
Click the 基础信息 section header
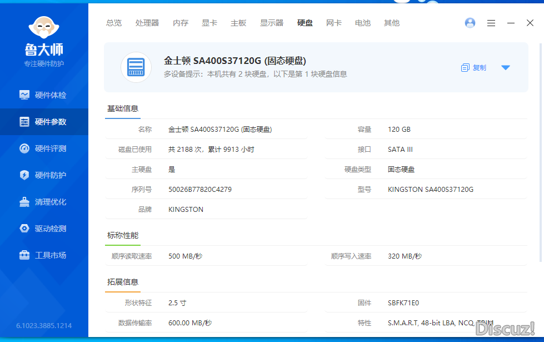click(123, 108)
